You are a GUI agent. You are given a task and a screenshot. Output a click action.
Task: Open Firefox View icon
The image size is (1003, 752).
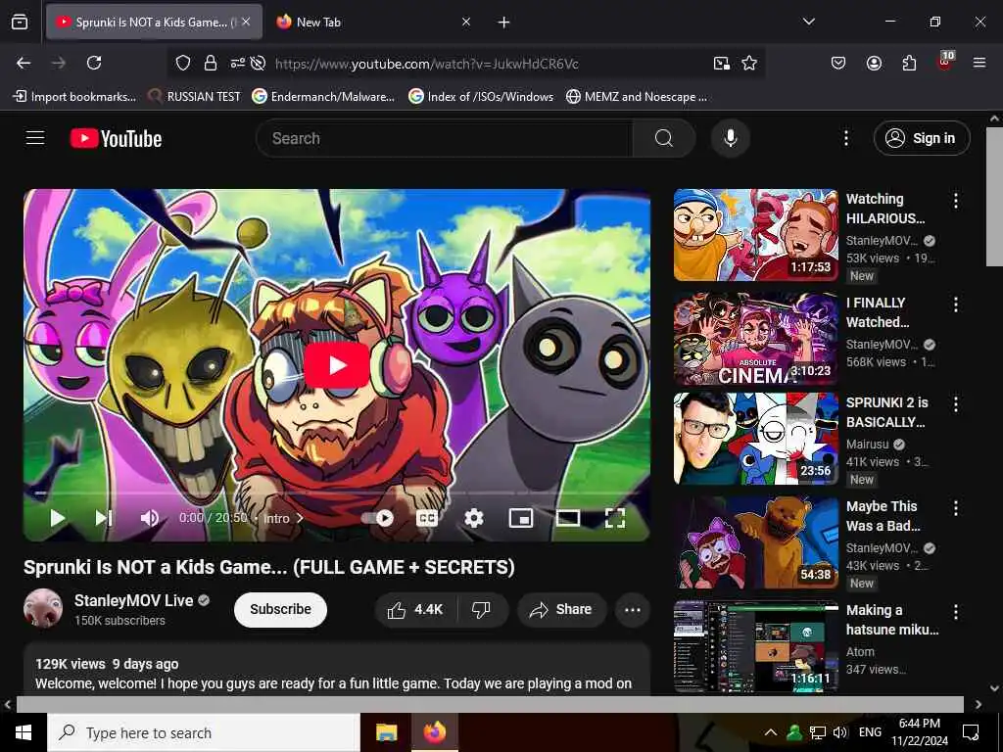click(20, 22)
